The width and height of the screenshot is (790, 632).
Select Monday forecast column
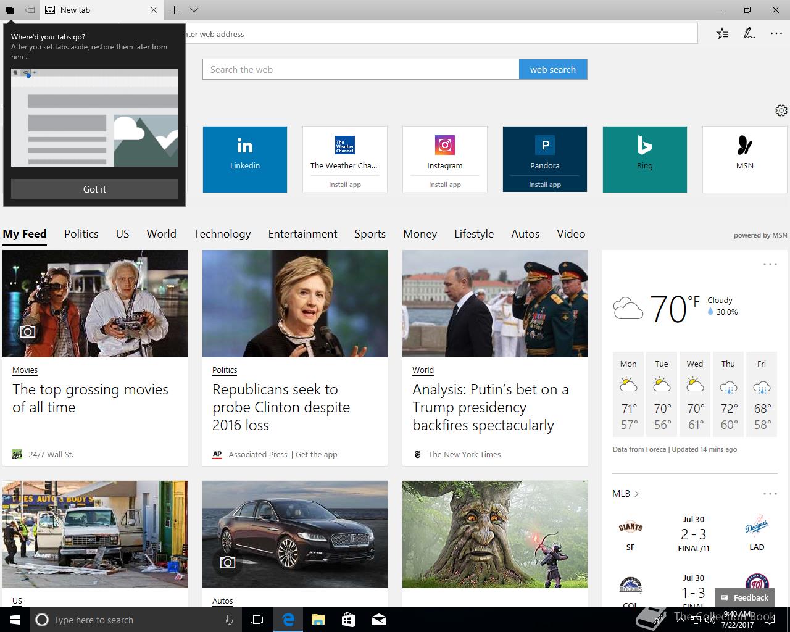(x=628, y=394)
